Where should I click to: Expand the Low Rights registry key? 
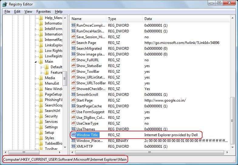point(36,51)
